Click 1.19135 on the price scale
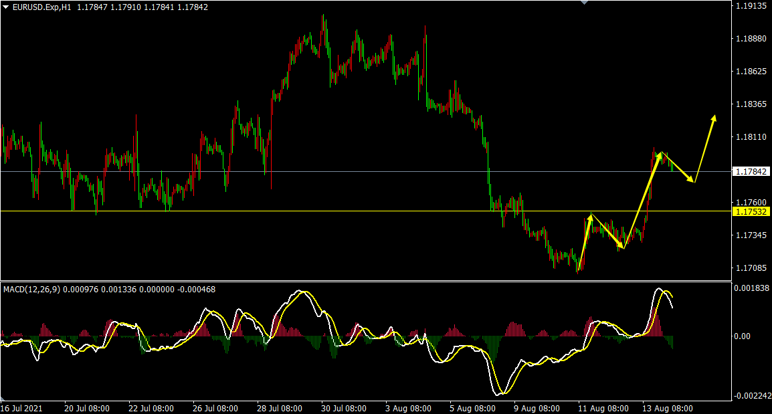772x414 pixels. 751,6
